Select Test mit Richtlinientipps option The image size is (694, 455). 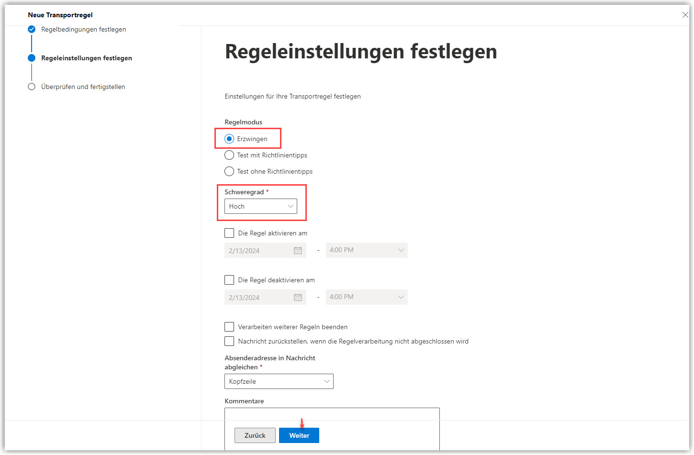click(x=229, y=155)
